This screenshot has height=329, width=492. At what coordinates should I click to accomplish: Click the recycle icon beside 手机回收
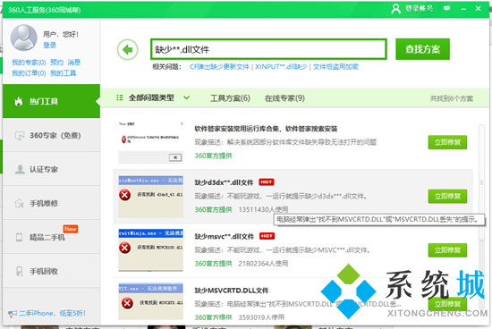click(x=20, y=271)
